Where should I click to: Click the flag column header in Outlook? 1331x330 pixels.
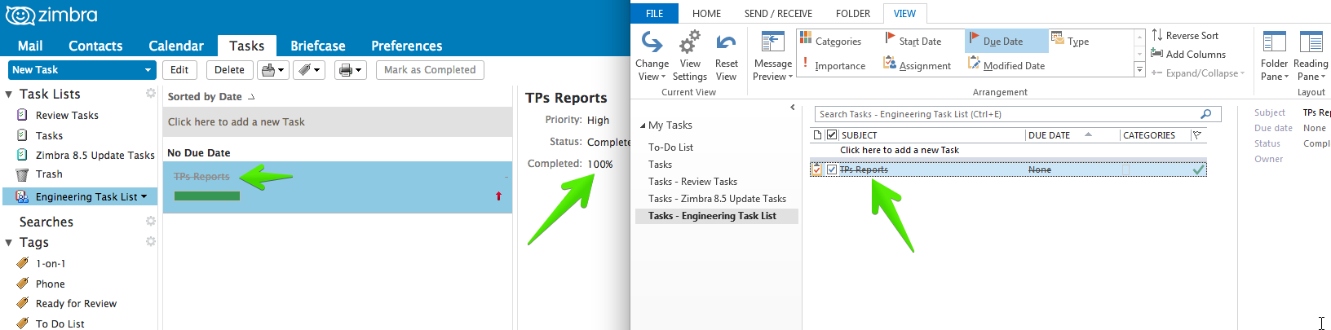(x=1197, y=135)
